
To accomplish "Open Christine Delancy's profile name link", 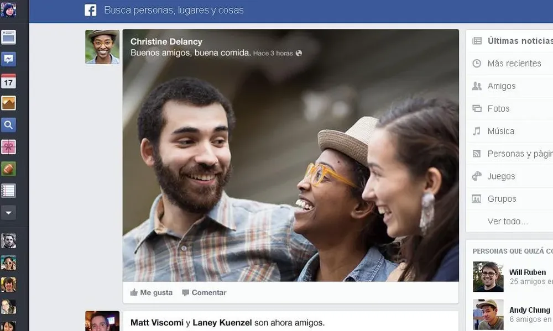I will 166,41.
